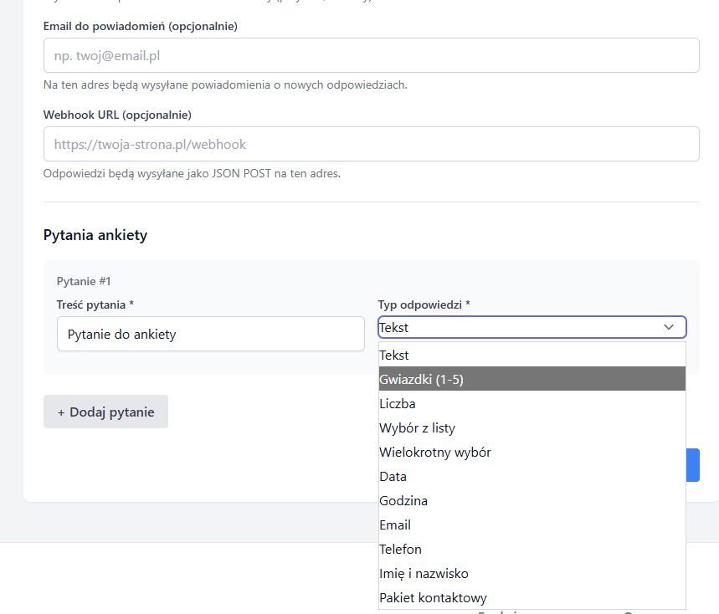
Task: Select the Tekst option in dropdown list
Action: [532, 356]
